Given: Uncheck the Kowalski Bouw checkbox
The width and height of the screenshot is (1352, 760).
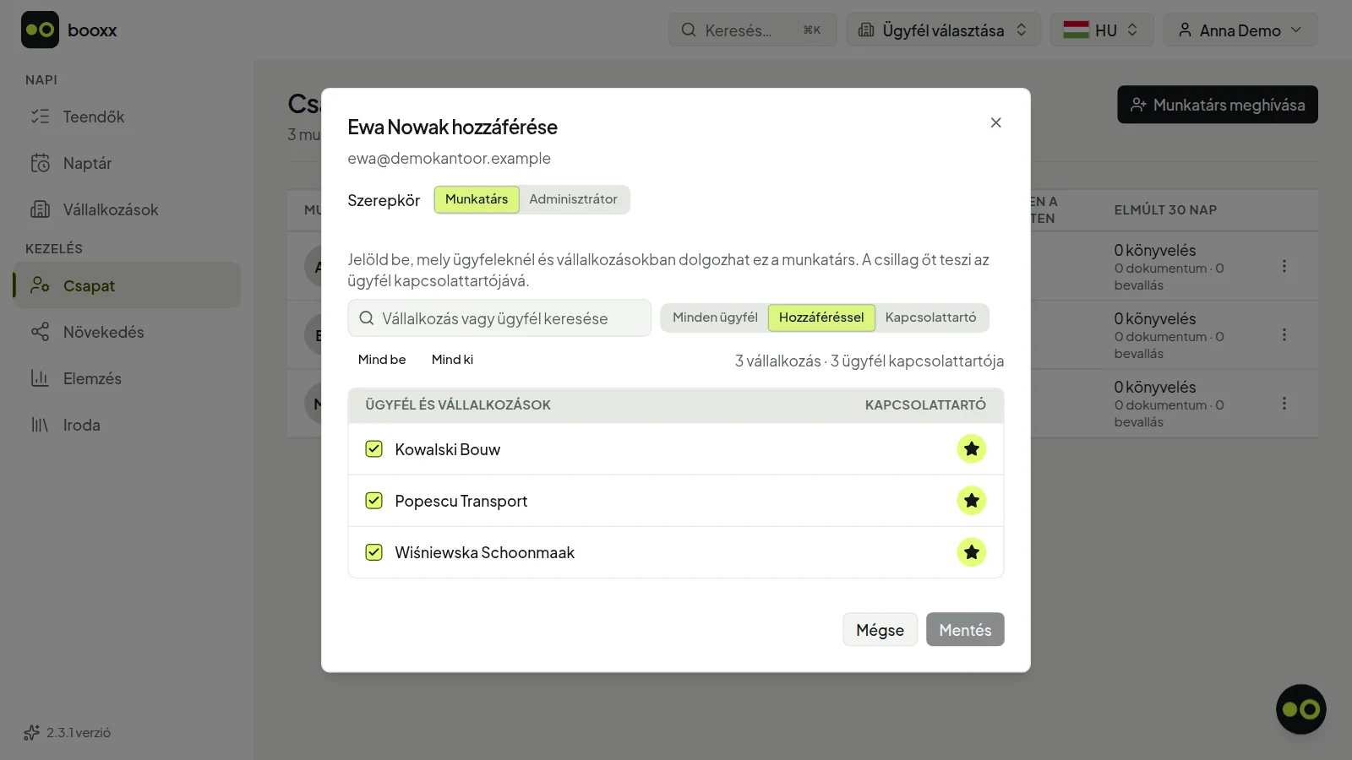Looking at the screenshot, I should pyautogui.click(x=373, y=449).
